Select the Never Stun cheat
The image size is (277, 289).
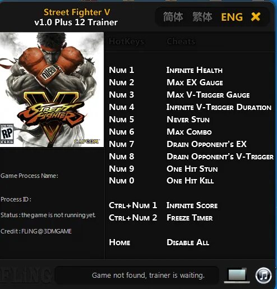tap(188, 120)
